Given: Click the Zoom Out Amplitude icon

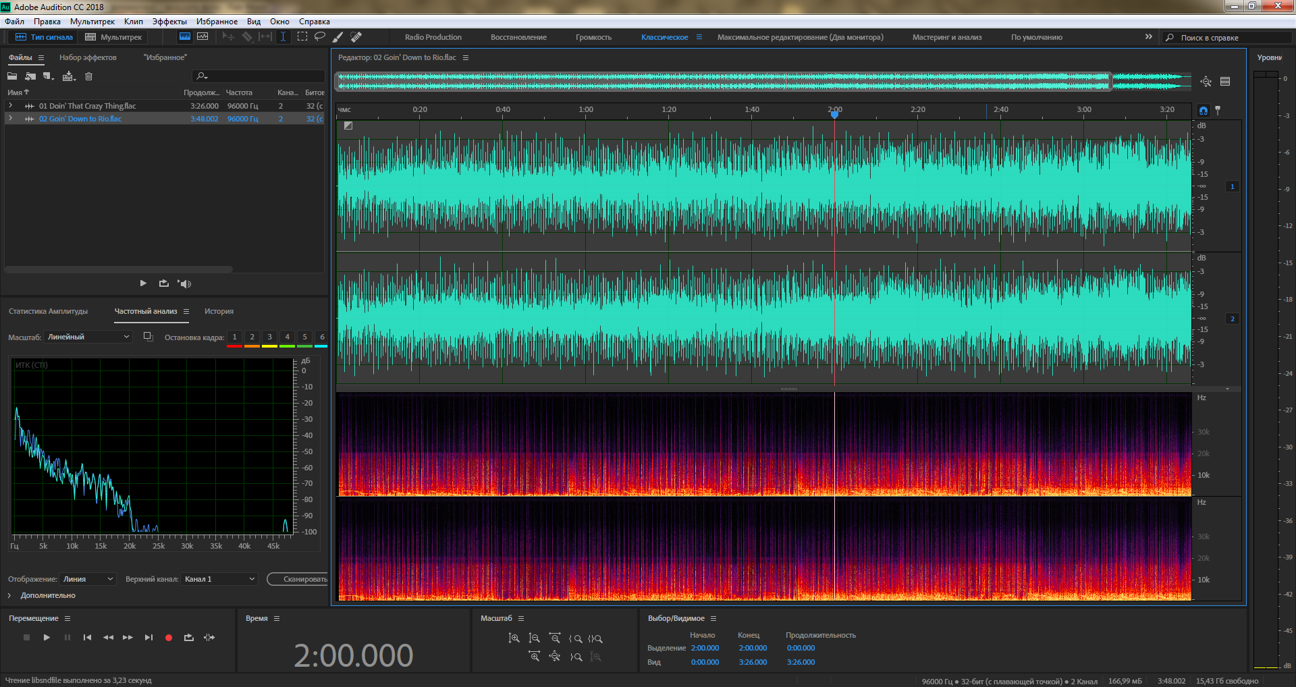Looking at the screenshot, I should 534,638.
